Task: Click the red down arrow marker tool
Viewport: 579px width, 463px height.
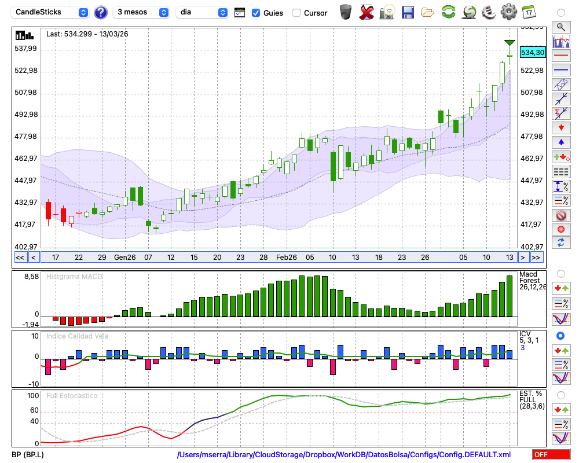Action: pos(560,127)
